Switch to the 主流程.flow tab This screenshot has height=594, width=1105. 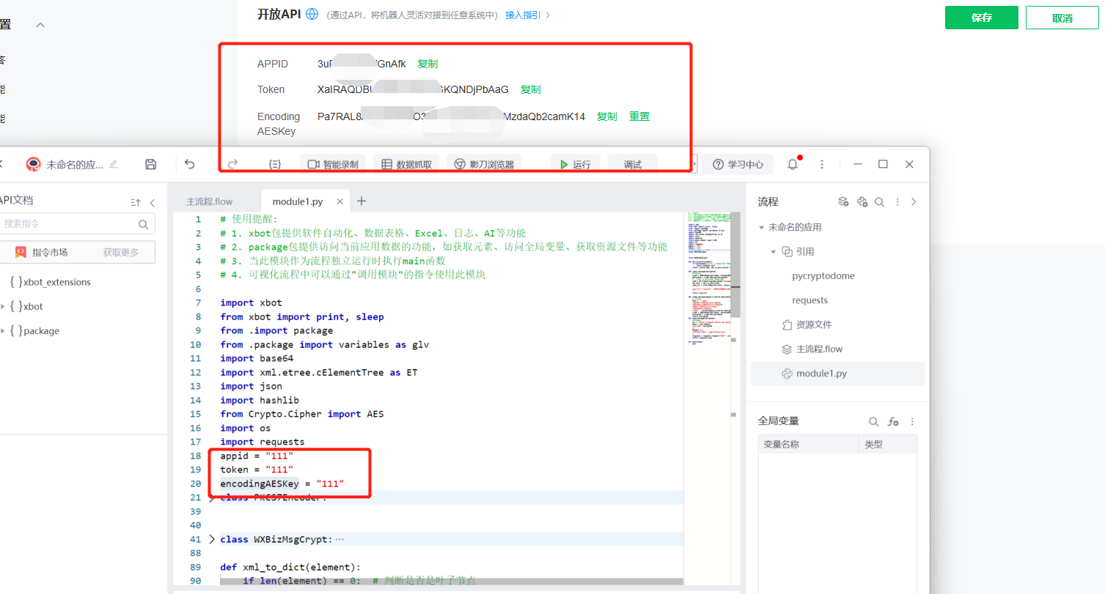coord(209,201)
